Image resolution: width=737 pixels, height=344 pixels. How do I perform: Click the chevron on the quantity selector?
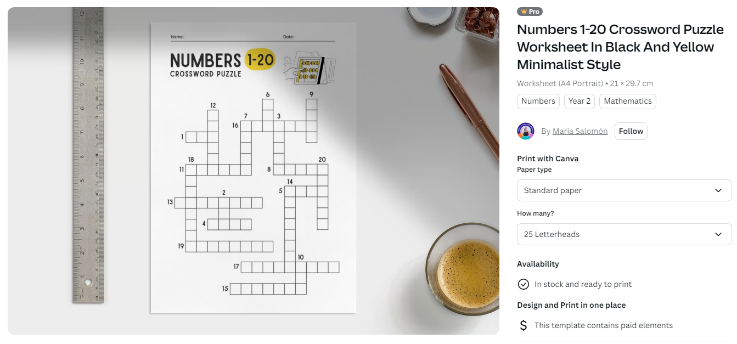[x=718, y=234]
